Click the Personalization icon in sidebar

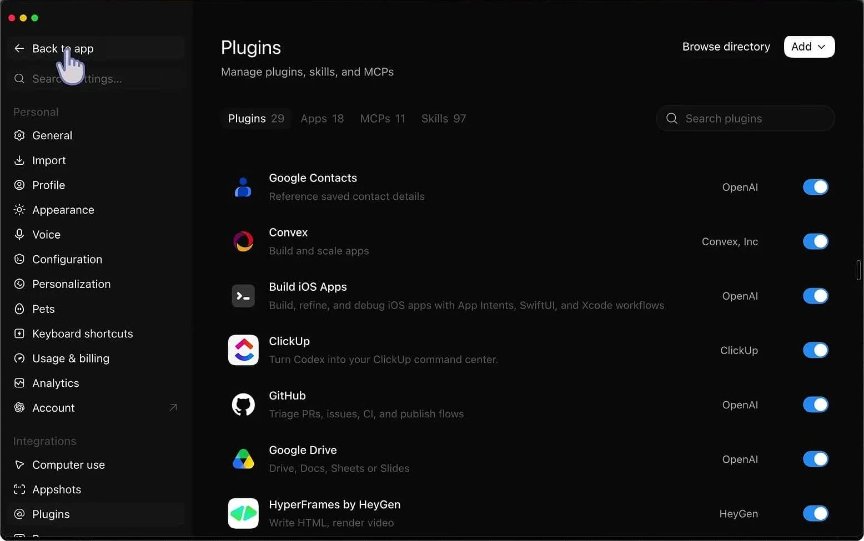[19, 284]
